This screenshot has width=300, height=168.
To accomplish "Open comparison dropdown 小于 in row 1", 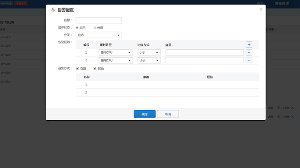I will [x=149, y=53].
